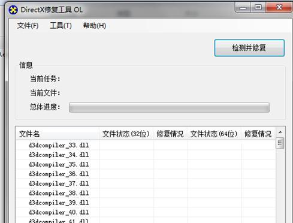Minimize the DirectX repair tool window
Screen dimensions: 293x223
pyautogui.click(x=243, y=8)
